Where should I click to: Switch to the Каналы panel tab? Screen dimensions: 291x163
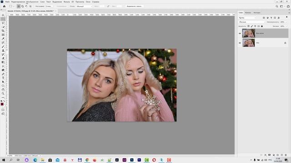tap(248, 13)
